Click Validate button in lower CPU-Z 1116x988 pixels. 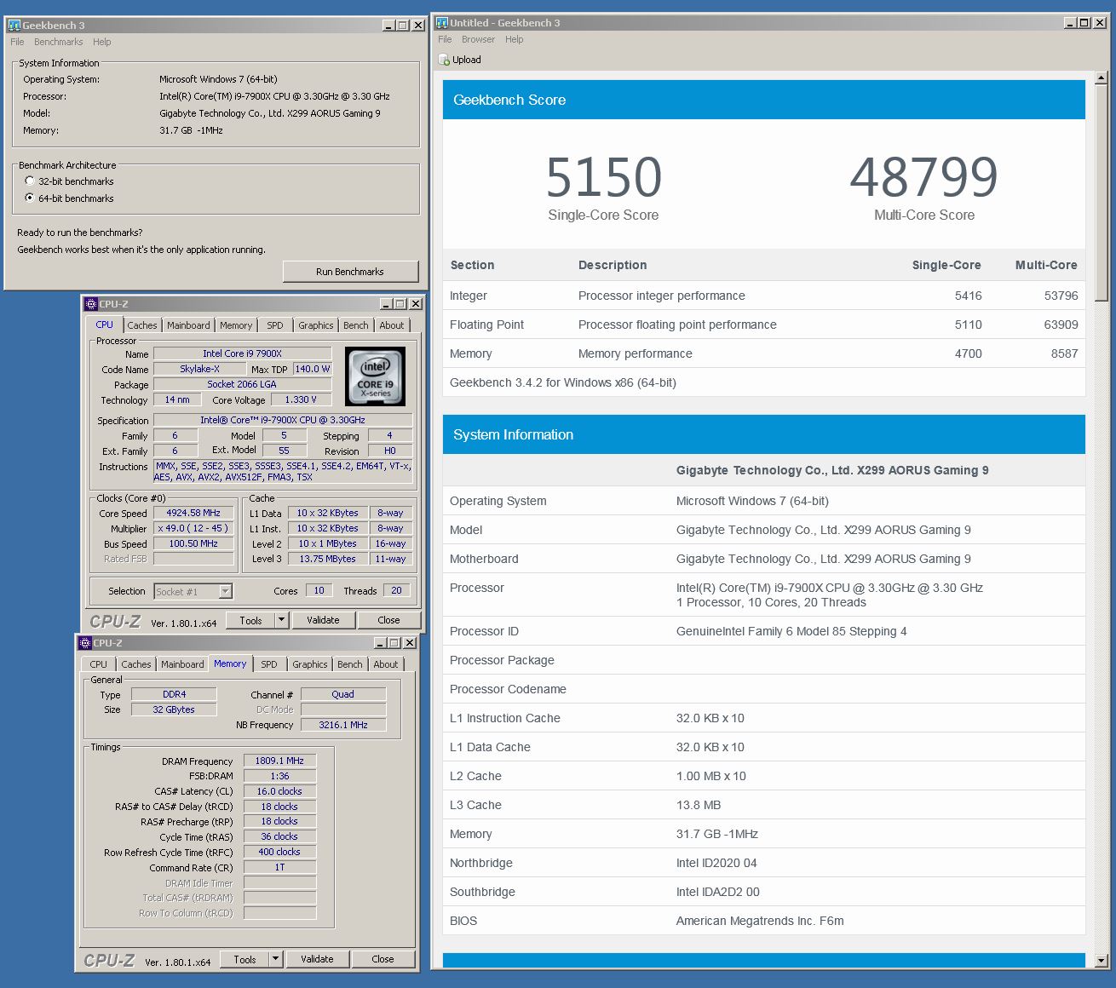pos(317,959)
